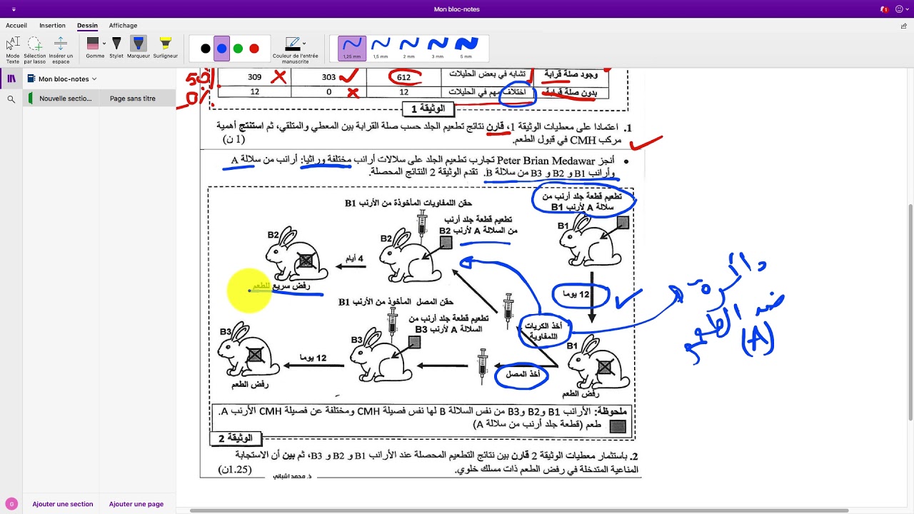Screen dimensions: 914x514
Task: Select the Gomme eraser tool
Action: 94,48
